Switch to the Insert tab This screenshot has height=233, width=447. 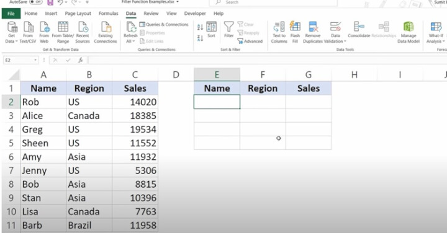[x=51, y=14]
